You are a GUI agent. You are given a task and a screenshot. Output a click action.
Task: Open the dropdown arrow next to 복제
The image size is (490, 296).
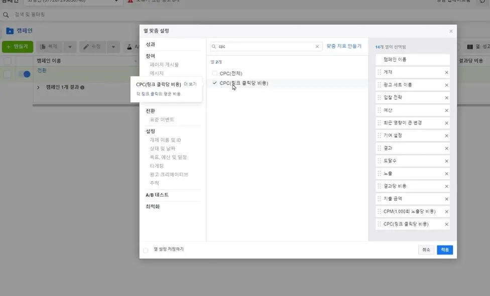(69, 47)
